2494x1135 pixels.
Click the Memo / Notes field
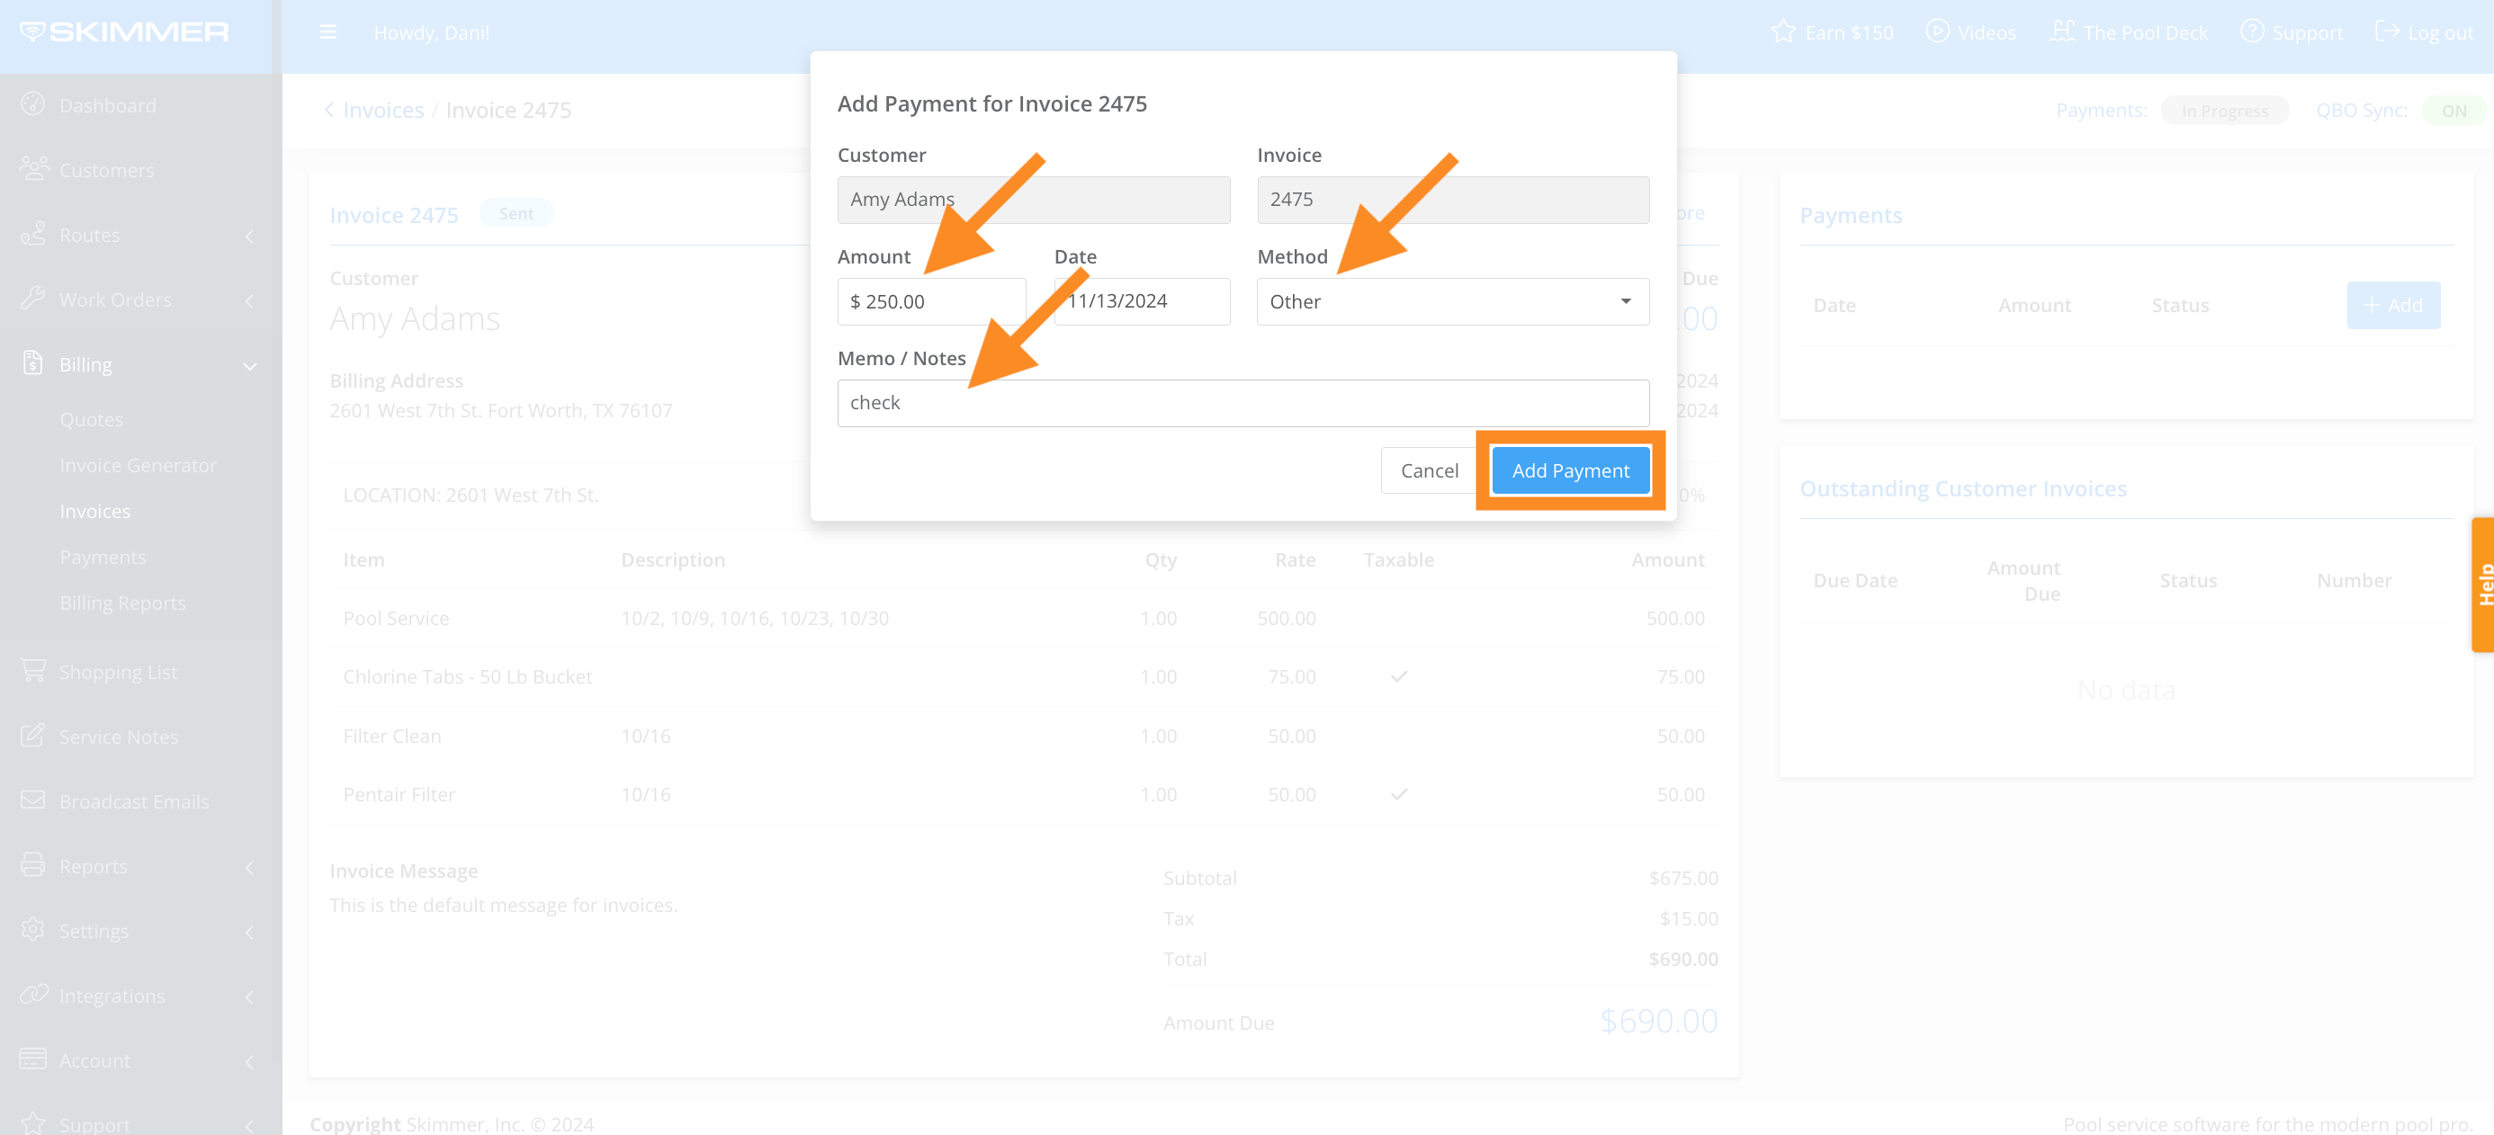[1243, 403]
